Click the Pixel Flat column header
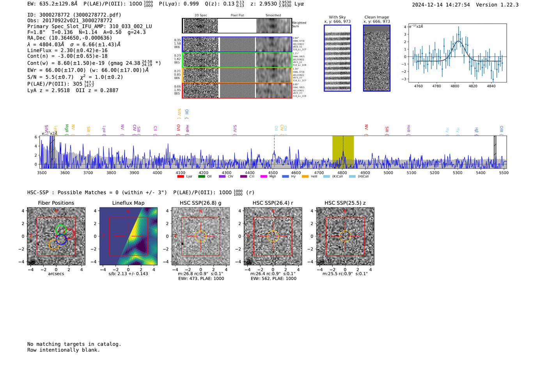The height and width of the screenshot is (371, 546). click(x=237, y=16)
